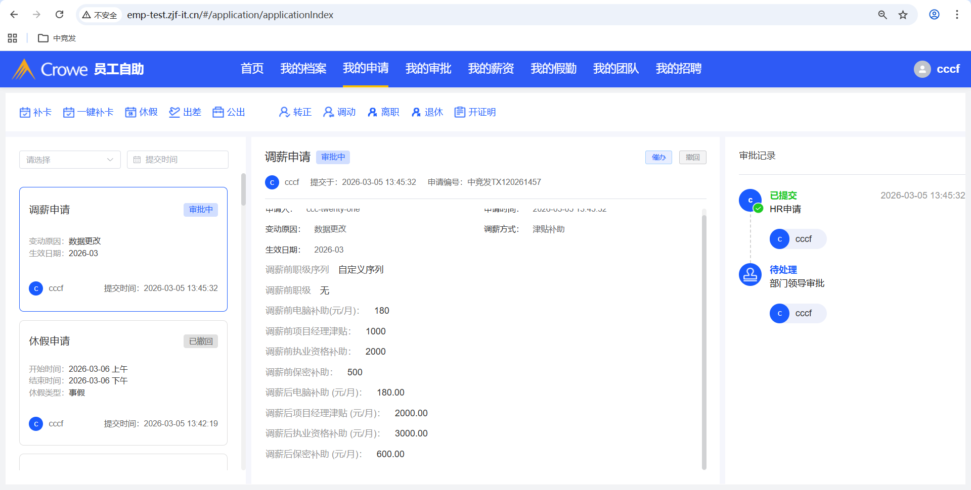Select the 休假申请 card in list
This screenshot has height=490, width=971.
click(123, 382)
